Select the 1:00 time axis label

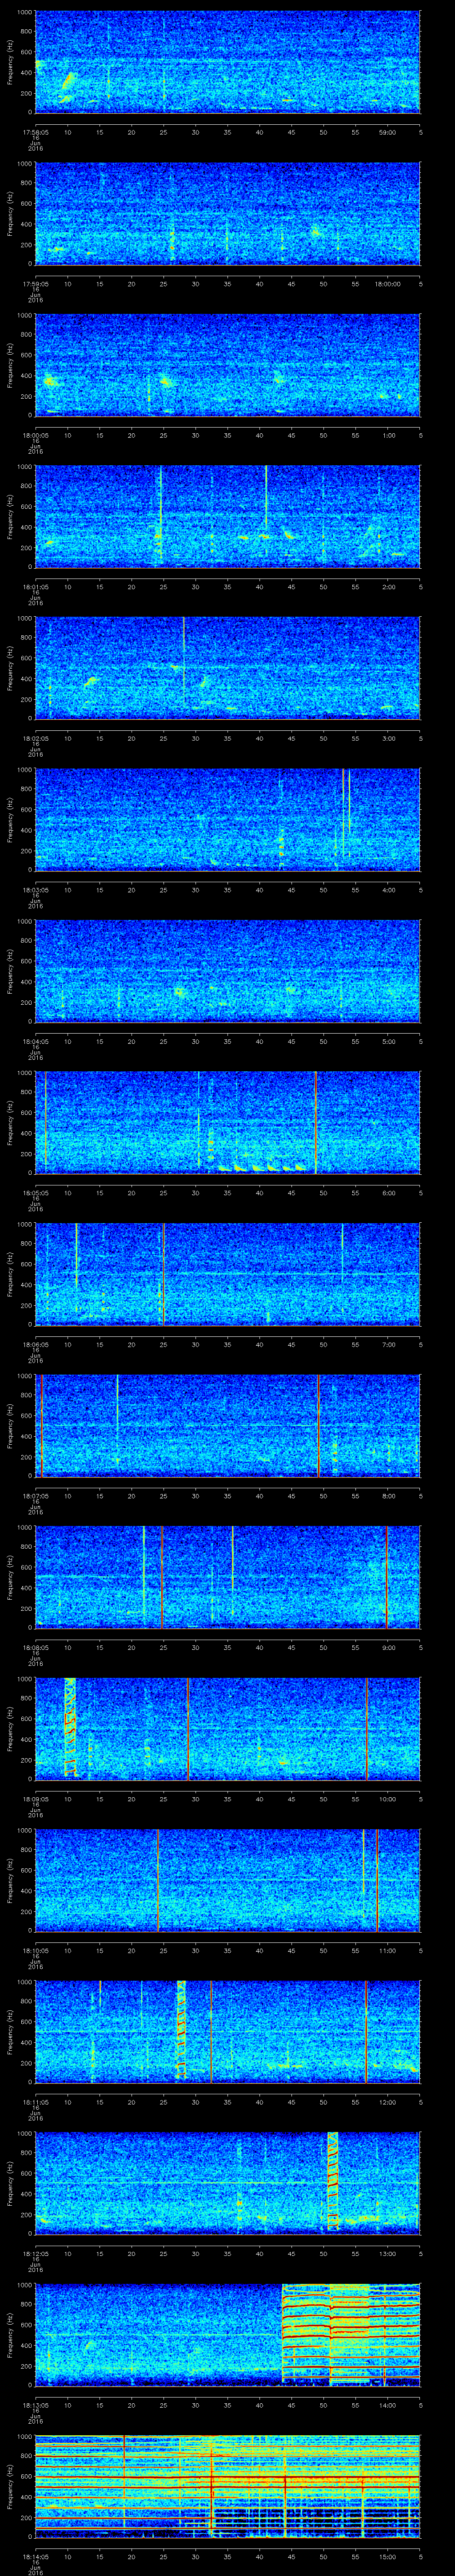point(388,435)
